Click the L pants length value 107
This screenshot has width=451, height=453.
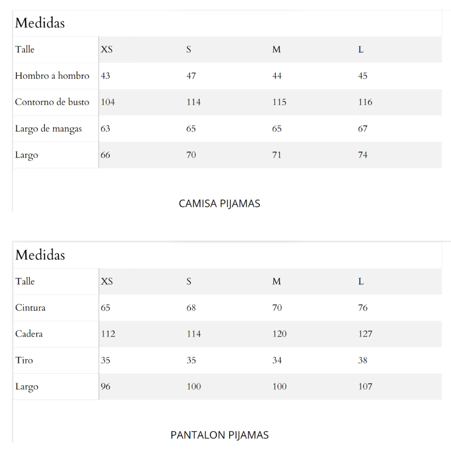click(365, 386)
